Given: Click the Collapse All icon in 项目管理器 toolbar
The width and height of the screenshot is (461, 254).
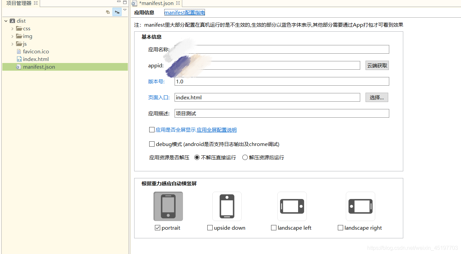Looking at the screenshot, I should [x=107, y=12].
